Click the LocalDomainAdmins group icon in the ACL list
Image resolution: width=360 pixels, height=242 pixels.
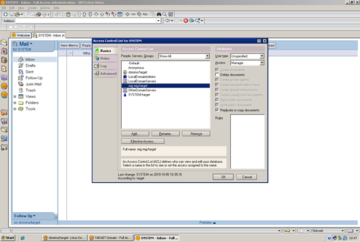coord(125,76)
